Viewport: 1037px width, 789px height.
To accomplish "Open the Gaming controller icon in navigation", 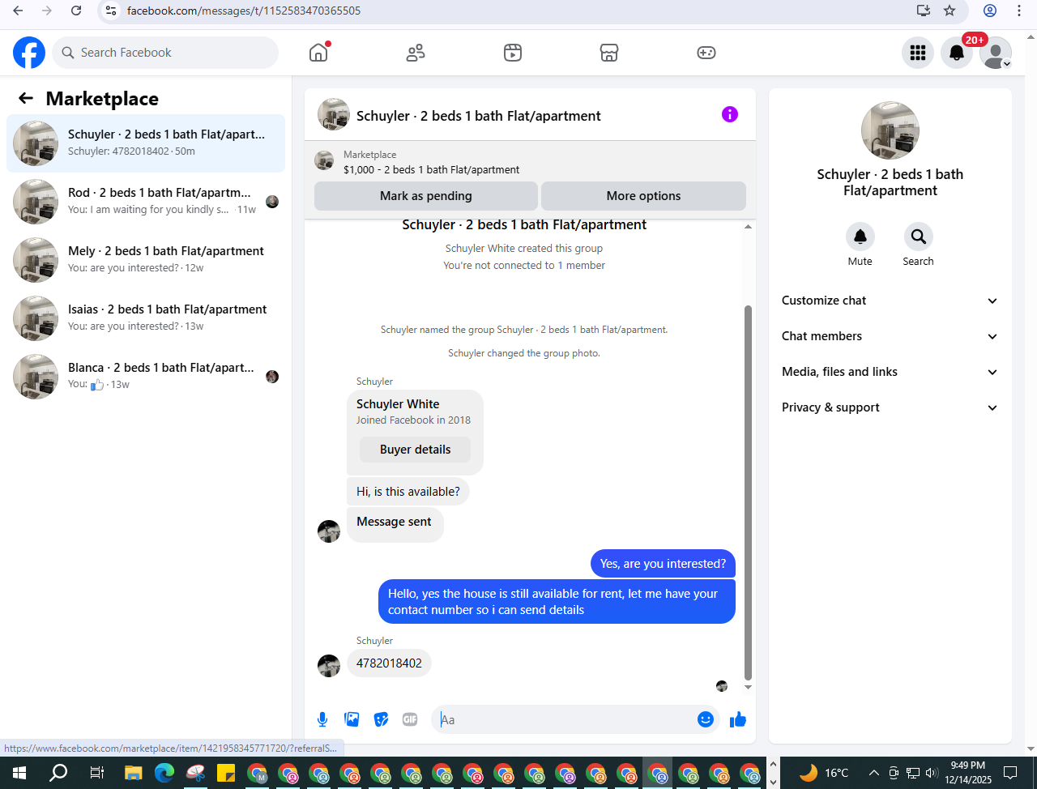I will (x=706, y=53).
